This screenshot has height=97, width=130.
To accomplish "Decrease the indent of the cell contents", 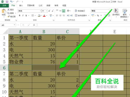I will (x=68, y=15).
